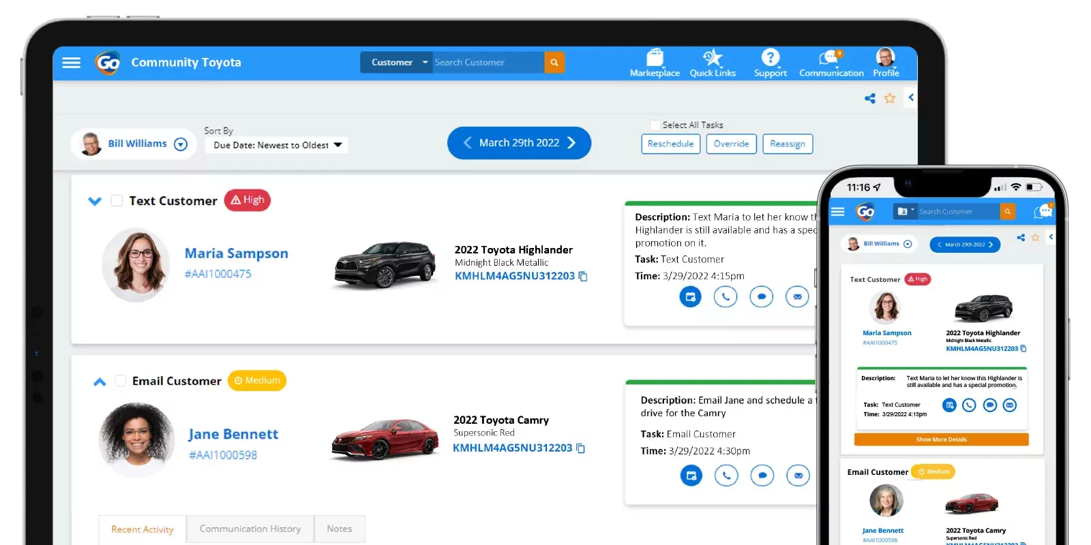Image resolution: width=1091 pixels, height=545 pixels.
Task: Click the calendar icon in Maria's tablet task
Action: [x=690, y=296]
